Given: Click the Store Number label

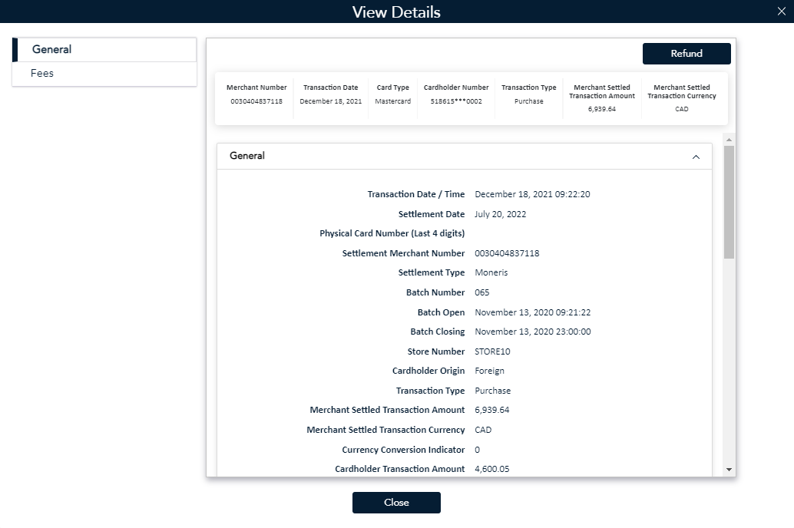Looking at the screenshot, I should click(436, 351).
